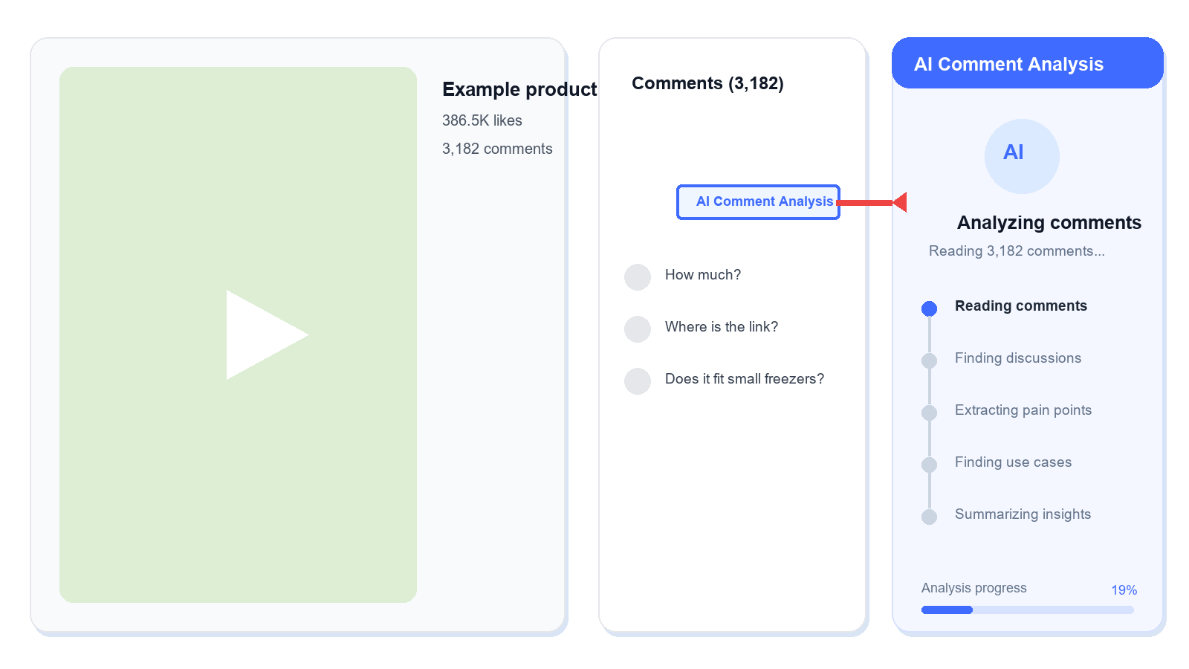Click the Summarizing insights step dot

pos(929,517)
